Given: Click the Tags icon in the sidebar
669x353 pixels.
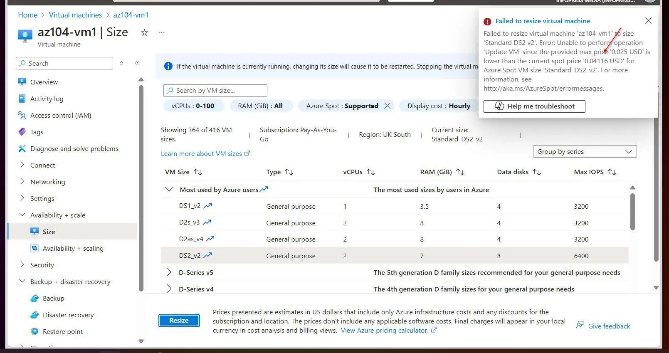Looking at the screenshot, I should click(22, 132).
